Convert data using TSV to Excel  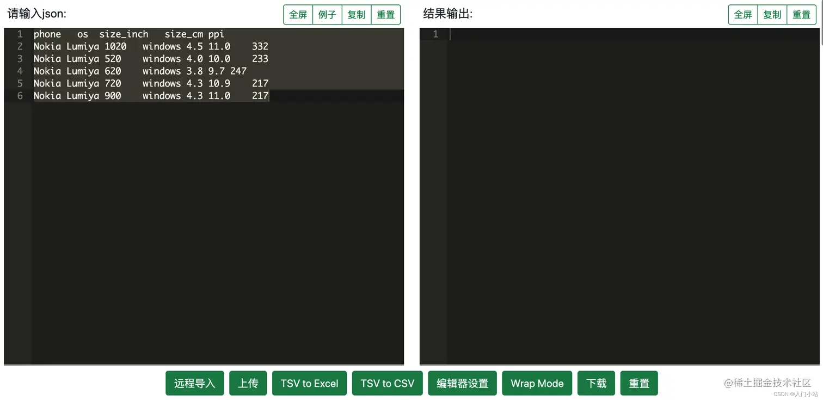tap(309, 383)
